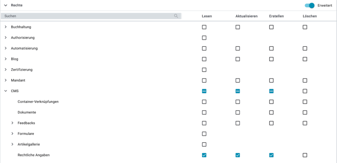Check Lesen for Feedbacks
The width and height of the screenshot is (337, 163).
click(204, 123)
